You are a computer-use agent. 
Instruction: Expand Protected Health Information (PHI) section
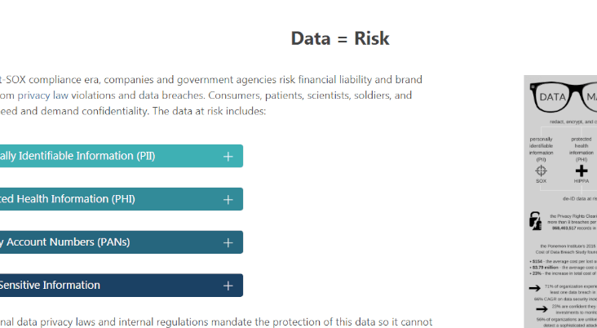[121, 199]
